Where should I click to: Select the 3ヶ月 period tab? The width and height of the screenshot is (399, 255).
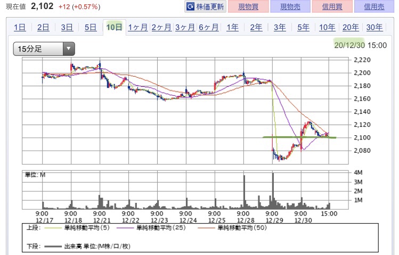[x=185, y=27]
